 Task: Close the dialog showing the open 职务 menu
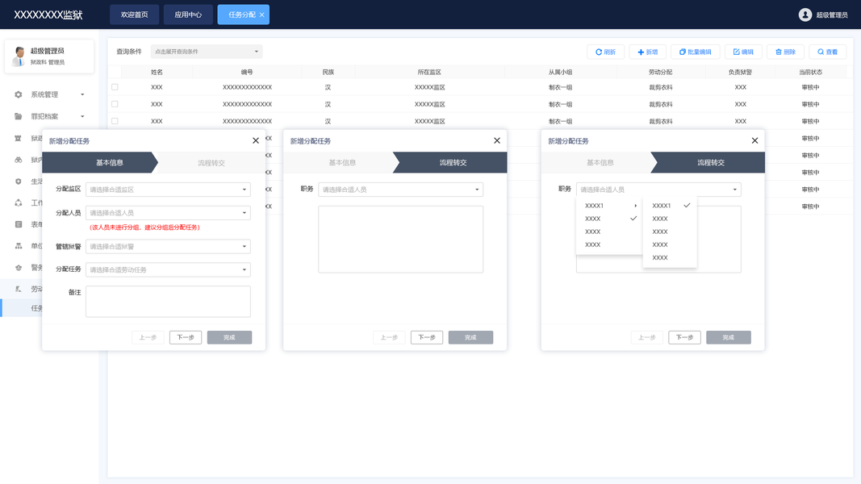click(754, 140)
